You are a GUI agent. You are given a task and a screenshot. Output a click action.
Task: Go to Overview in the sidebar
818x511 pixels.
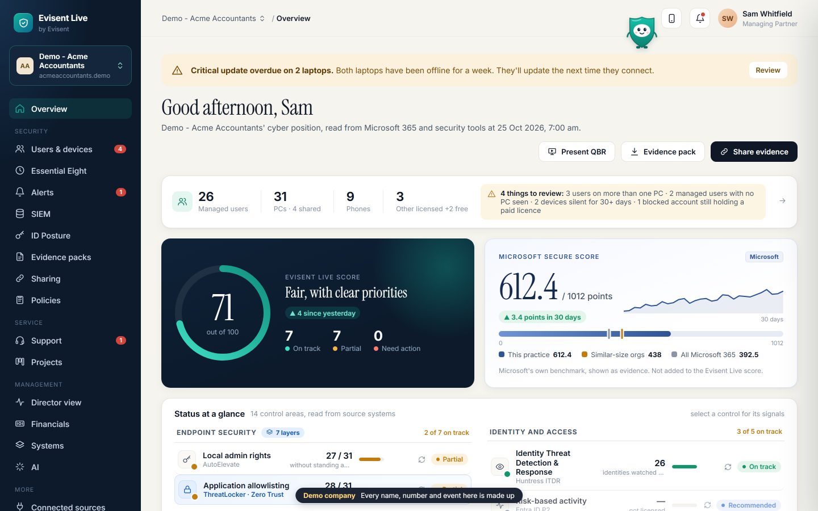click(x=70, y=108)
